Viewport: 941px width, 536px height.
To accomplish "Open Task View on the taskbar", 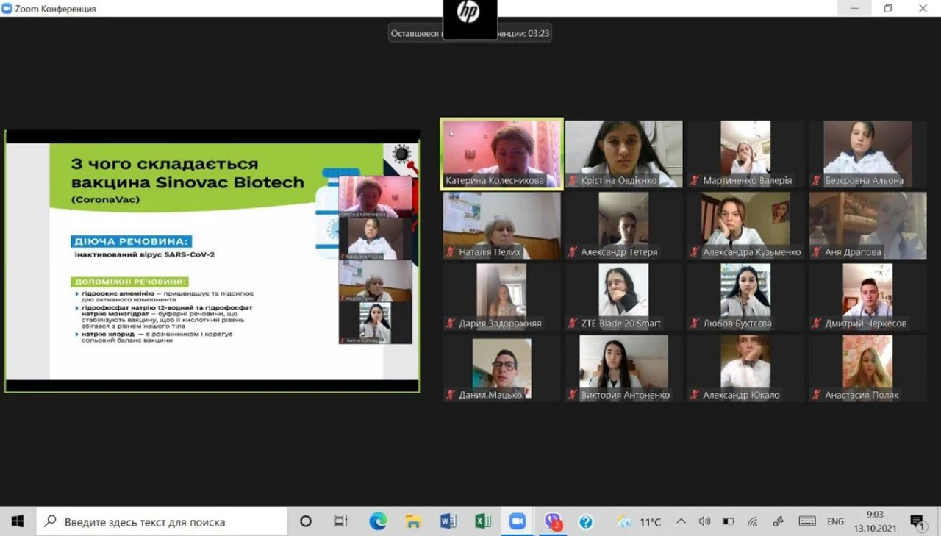I will coord(341,521).
